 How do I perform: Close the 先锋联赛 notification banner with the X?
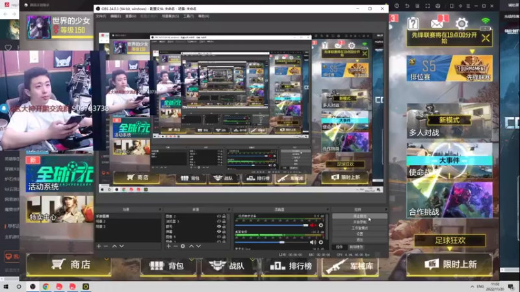486,38
